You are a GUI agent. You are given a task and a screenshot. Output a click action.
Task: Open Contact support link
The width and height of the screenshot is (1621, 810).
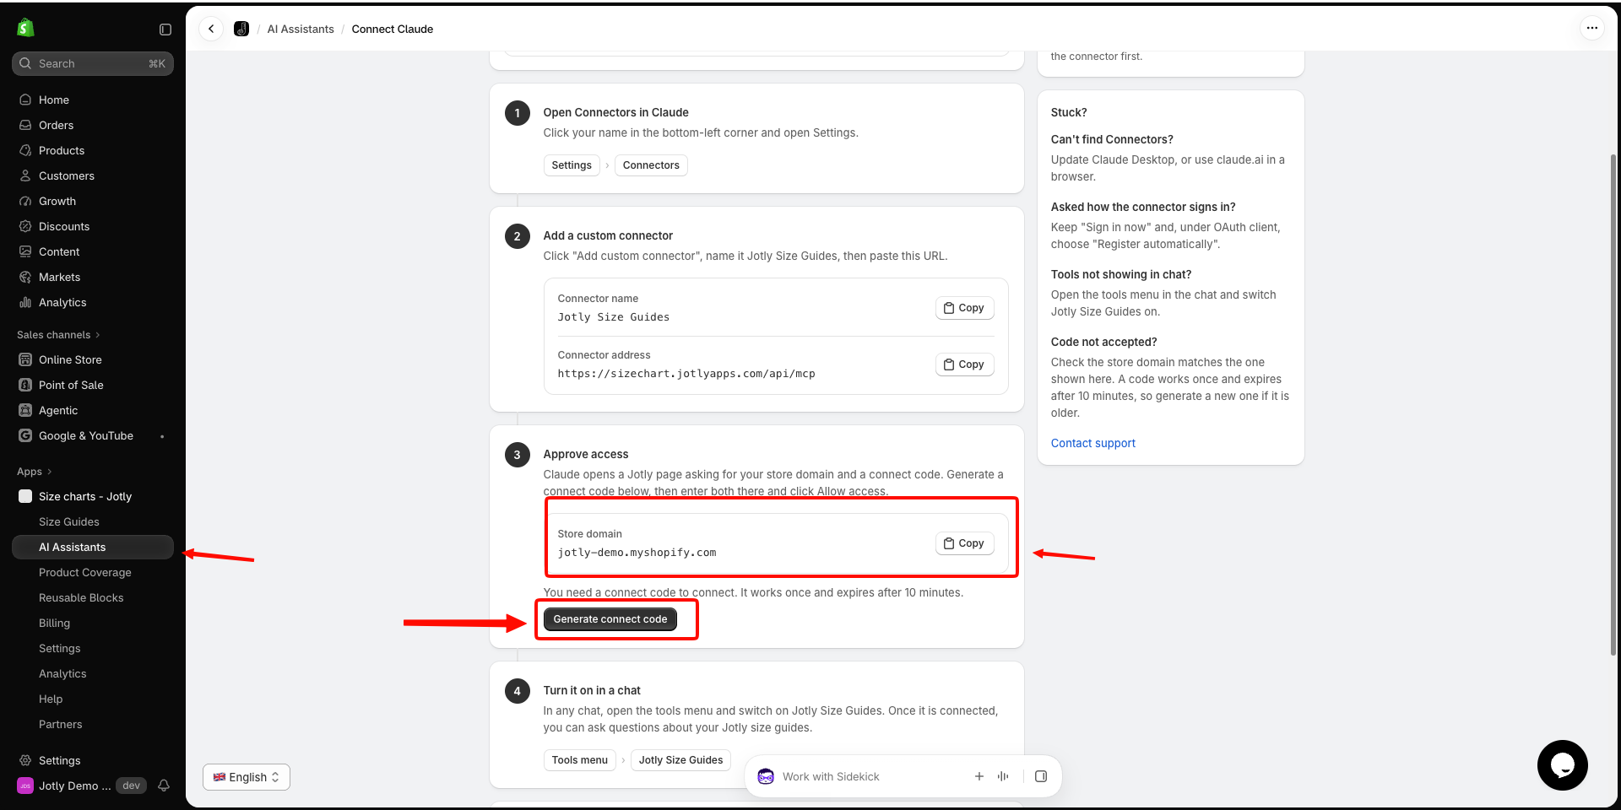[1092, 443]
